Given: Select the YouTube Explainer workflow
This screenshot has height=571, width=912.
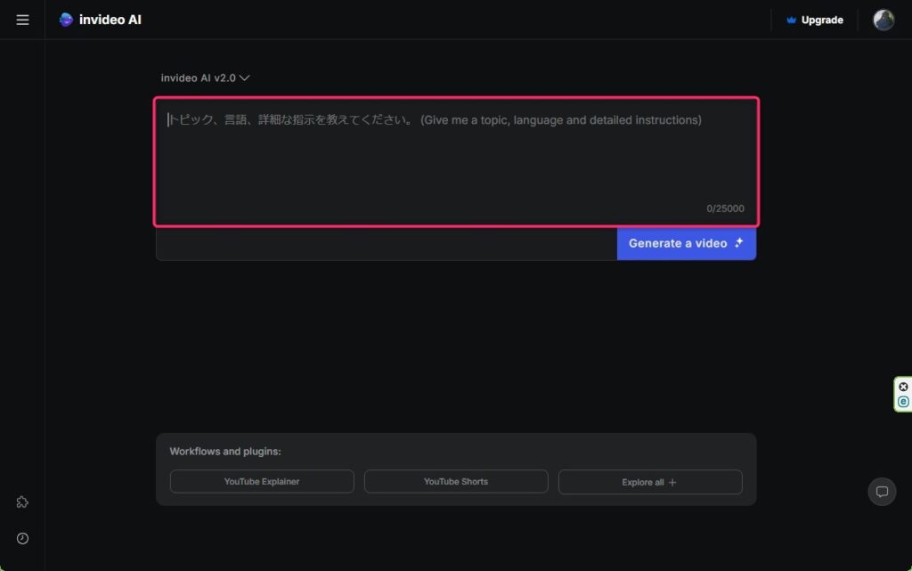Looking at the screenshot, I should pyautogui.click(x=262, y=482).
